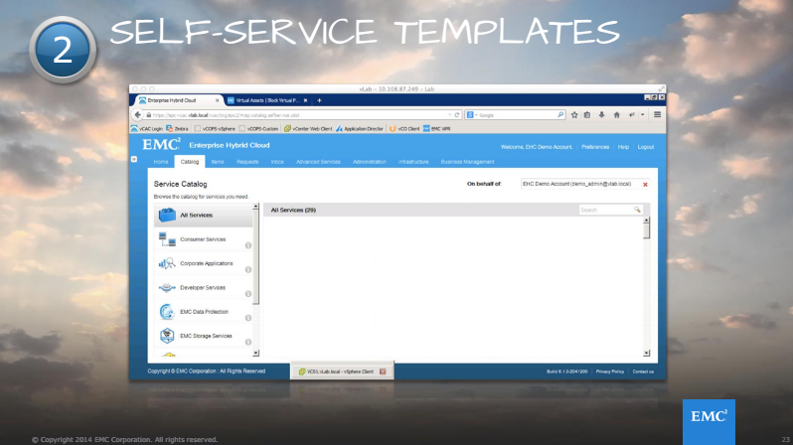The height and width of the screenshot is (445, 793).
Task: Select the Catalog tab
Action: pos(190,162)
